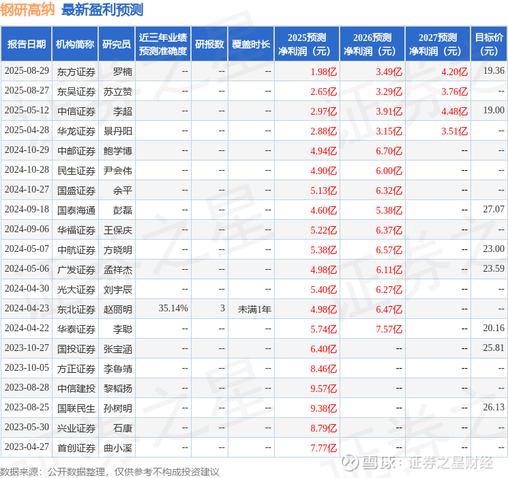508x478 pixels.
Task: Click analyst name 黎韬扬
Action: (117, 389)
